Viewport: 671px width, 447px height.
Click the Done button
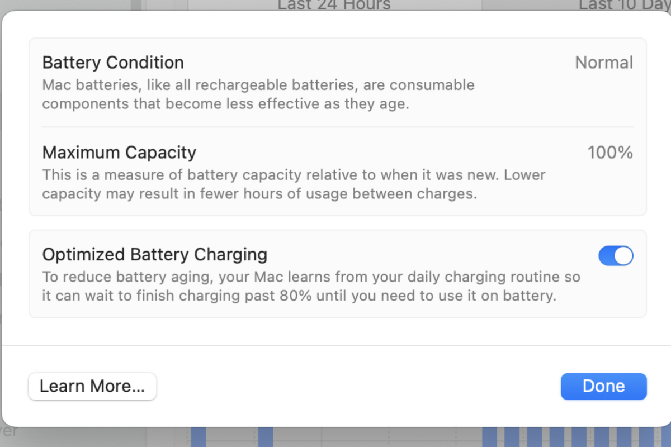tap(603, 386)
